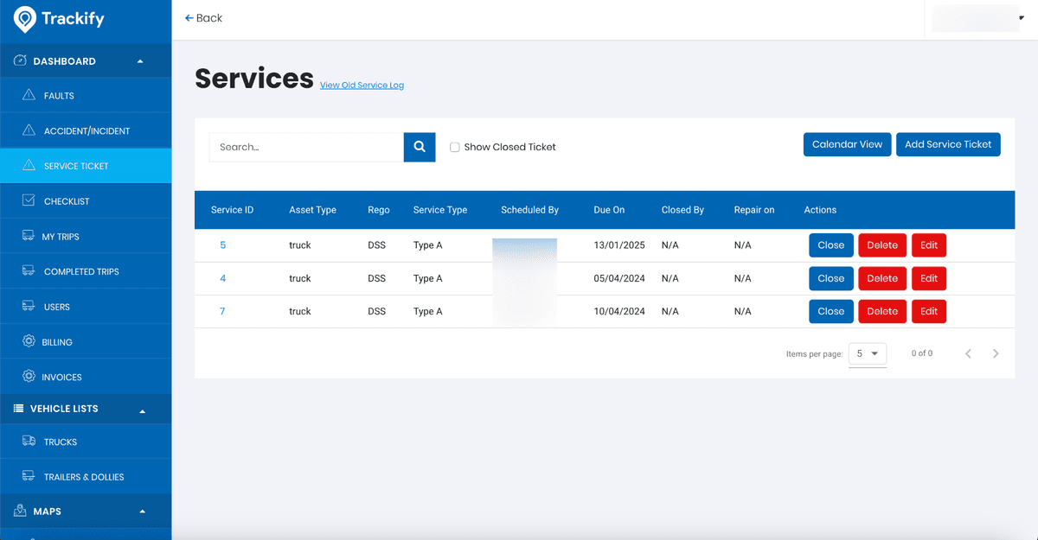Enable the Show Closed Ticket checkbox
This screenshot has height=540, width=1038.
point(455,147)
